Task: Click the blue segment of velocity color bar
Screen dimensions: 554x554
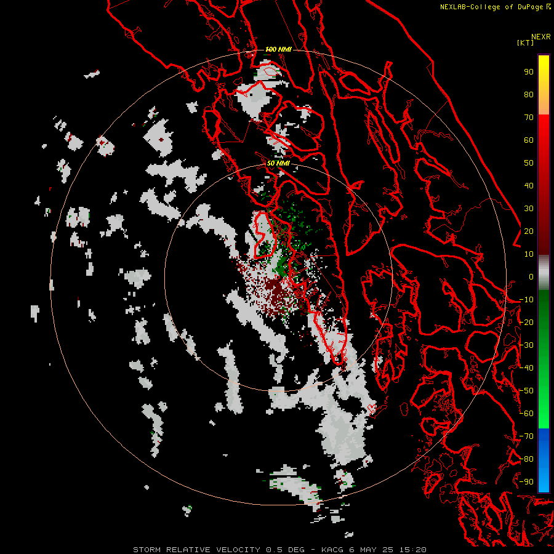Action: click(544, 460)
